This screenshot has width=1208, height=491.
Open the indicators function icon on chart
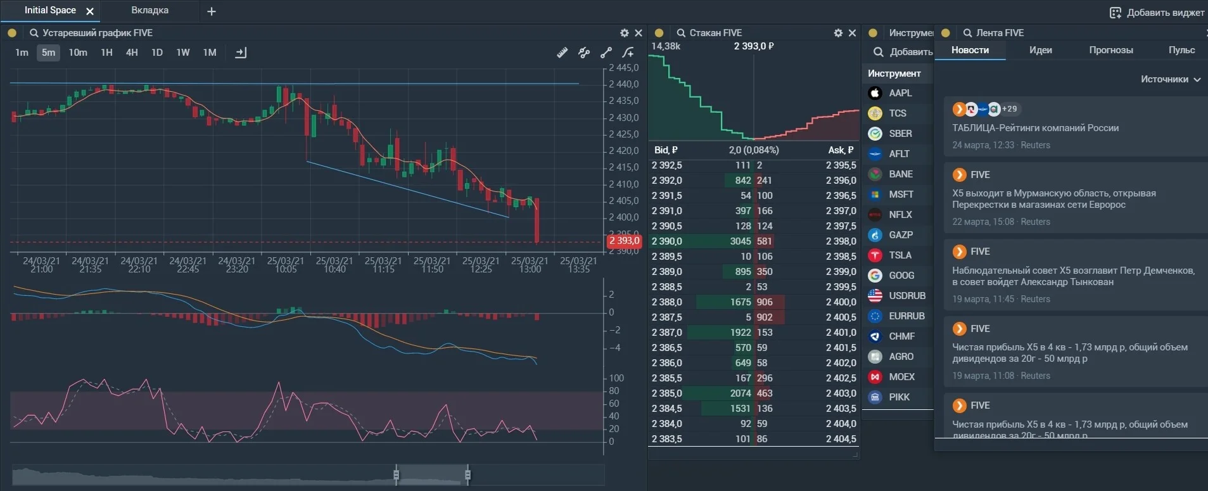coord(628,53)
